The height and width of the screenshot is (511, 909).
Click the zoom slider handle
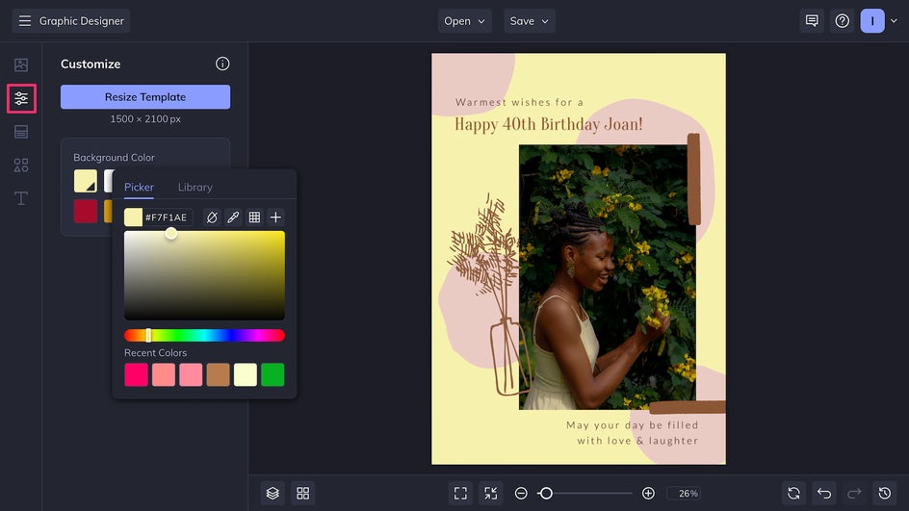coord(546,493)
